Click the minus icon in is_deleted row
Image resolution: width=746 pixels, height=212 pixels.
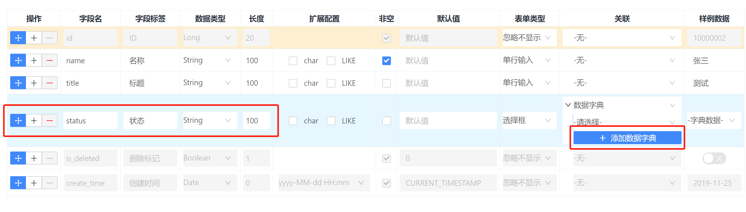(x=50, y=158)
